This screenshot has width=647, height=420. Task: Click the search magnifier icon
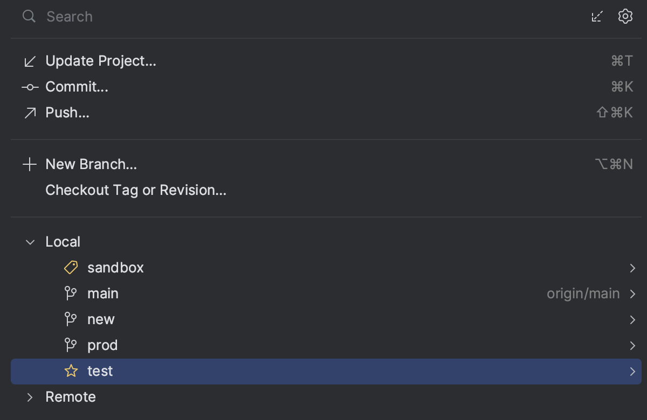29,17
